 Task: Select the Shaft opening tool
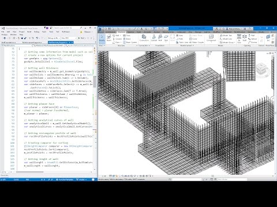[245, 38]
